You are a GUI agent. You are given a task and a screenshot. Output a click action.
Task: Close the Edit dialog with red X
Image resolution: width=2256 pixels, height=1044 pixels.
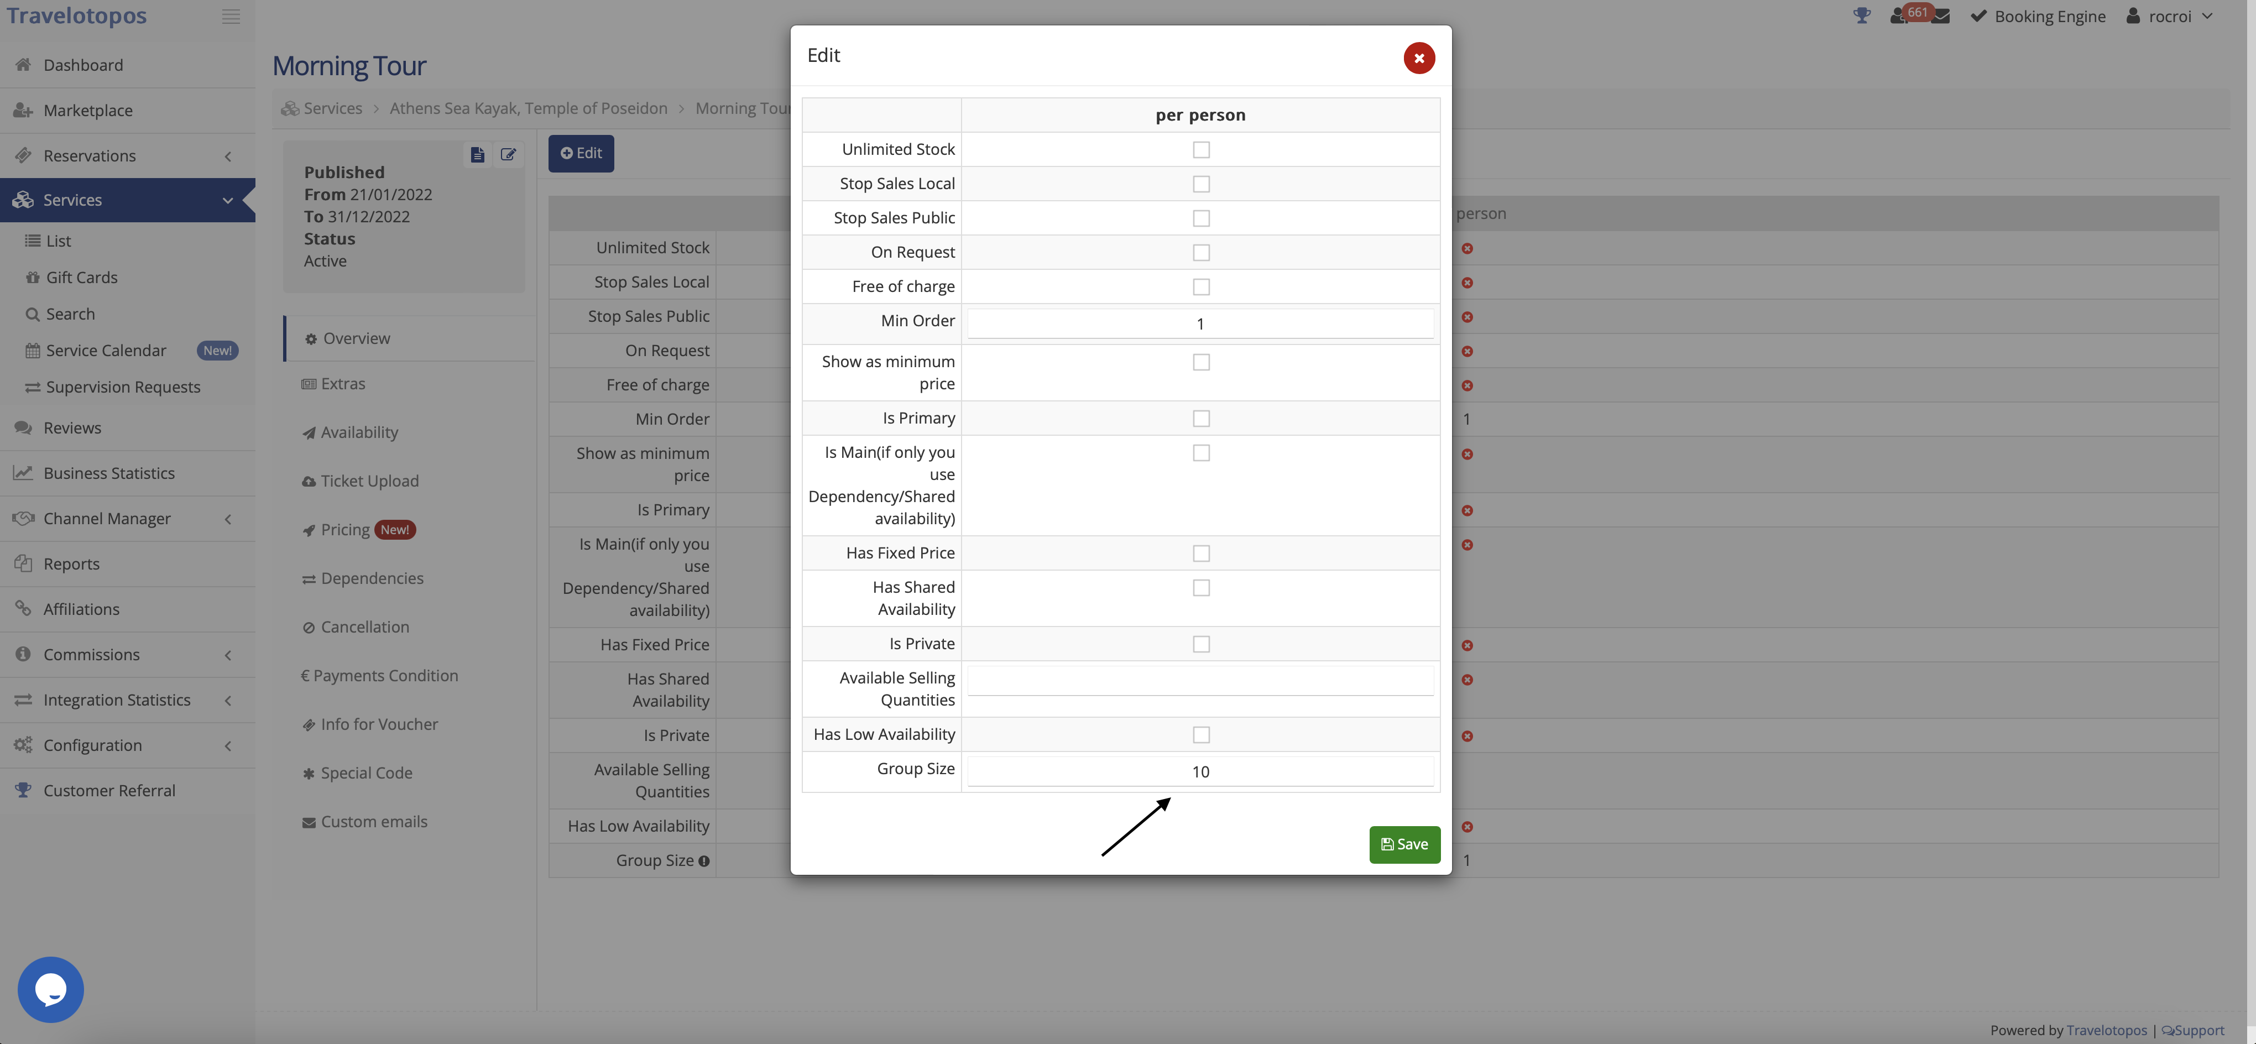click(1419, 58)
